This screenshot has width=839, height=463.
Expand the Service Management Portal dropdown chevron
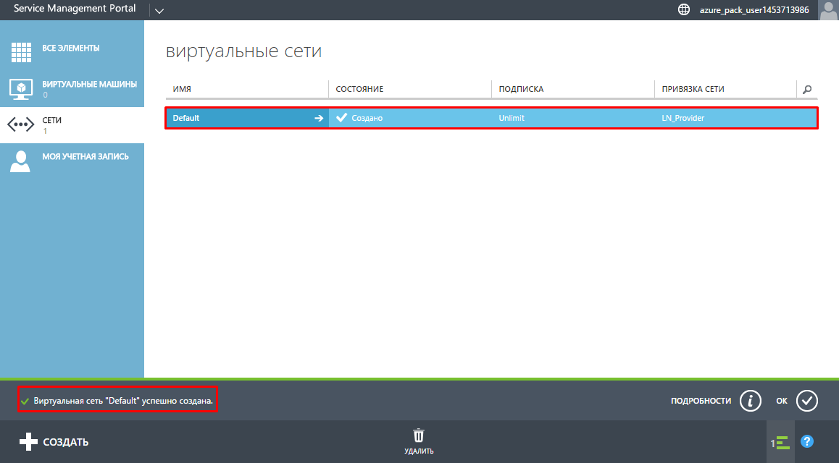point(159,10)
